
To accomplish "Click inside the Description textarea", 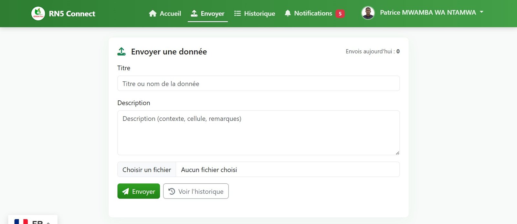I will pos(258,133).
